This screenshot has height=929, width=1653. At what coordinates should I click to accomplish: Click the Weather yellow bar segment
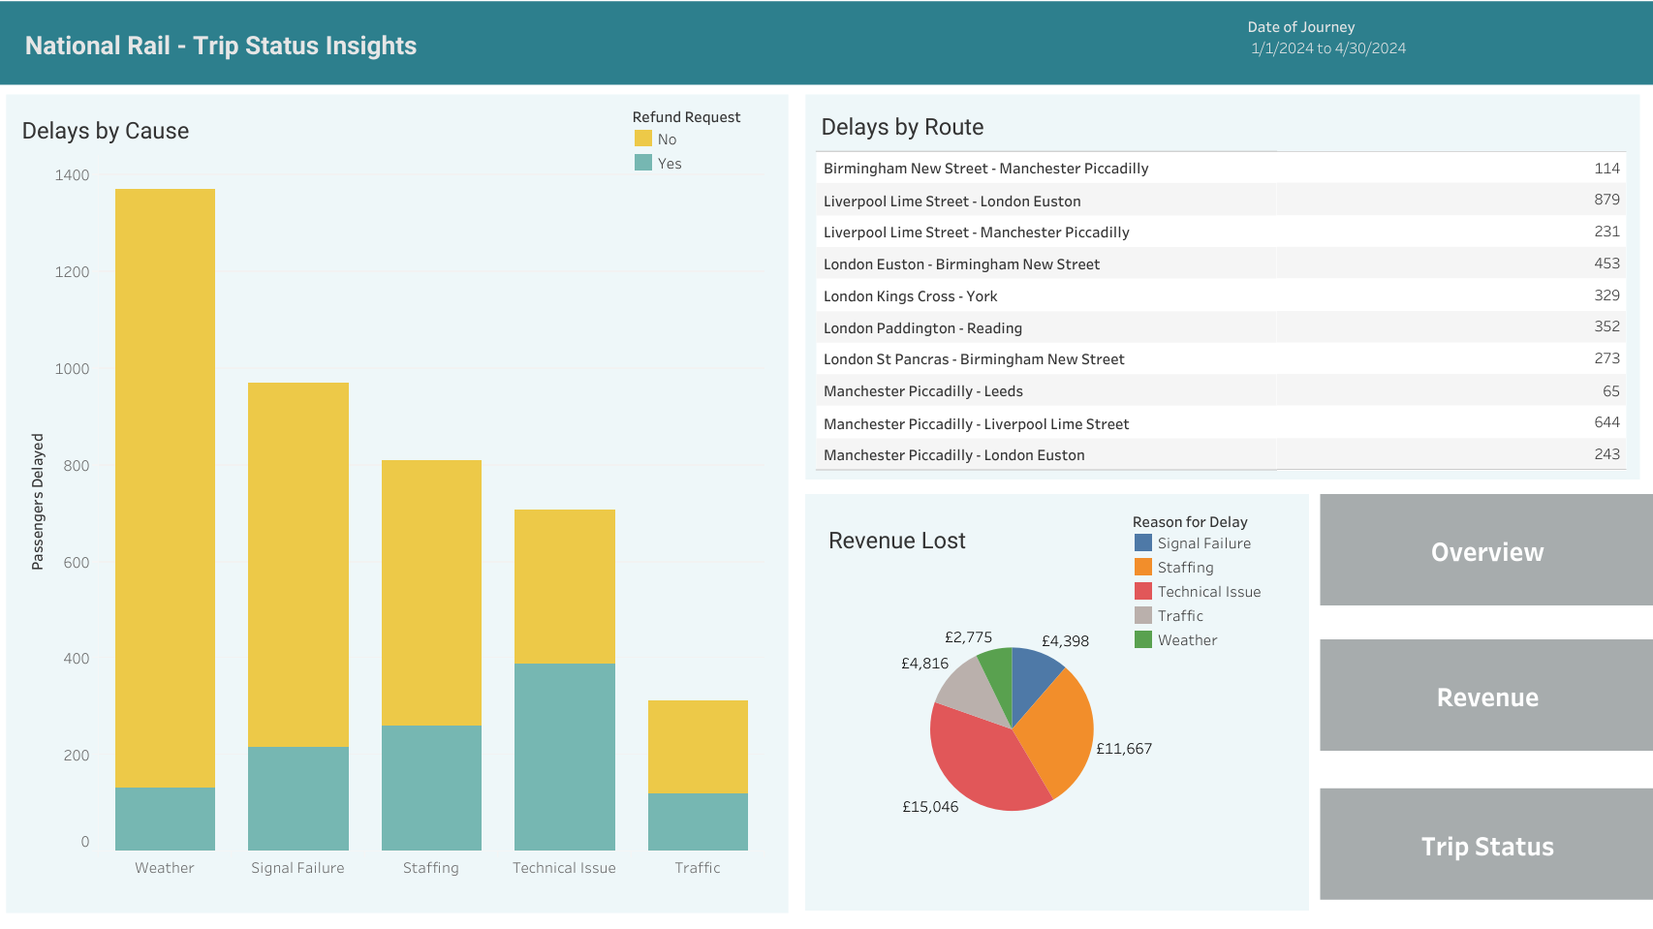click(165, 488)
